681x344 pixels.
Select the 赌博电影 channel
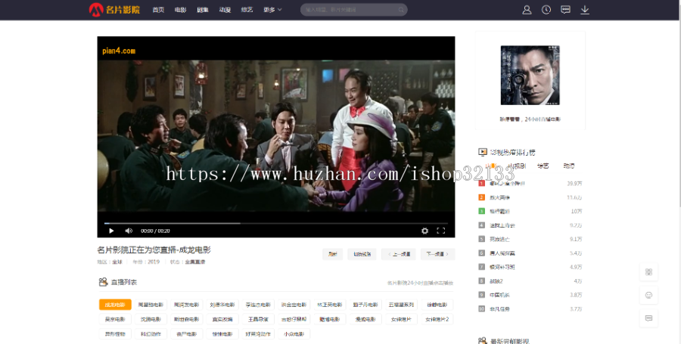point(330,319)
